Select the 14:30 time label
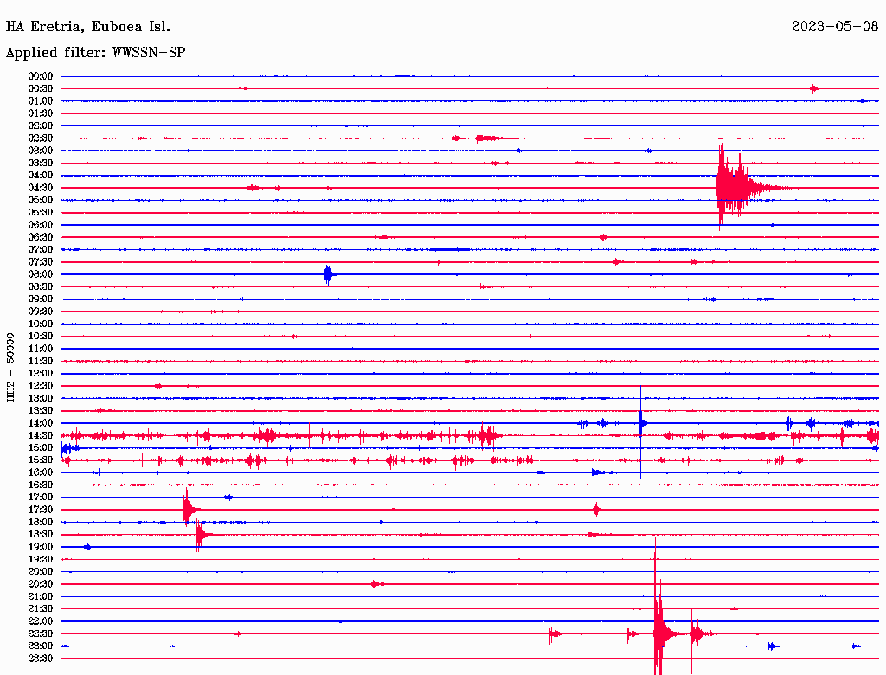Screen dimensions: 886x675 click(41, 435)
